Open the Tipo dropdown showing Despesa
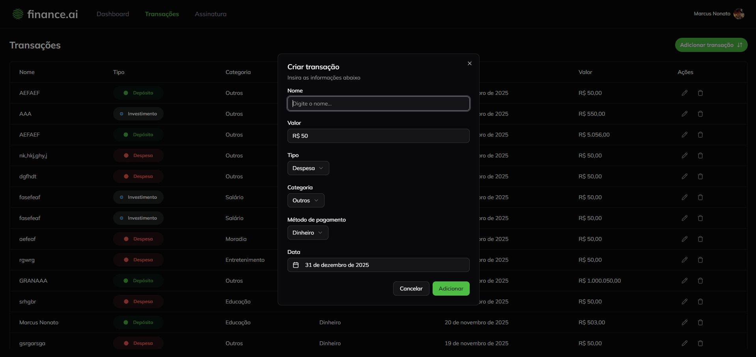The height and width of the screenshot is (357, 756). (308, 168)
